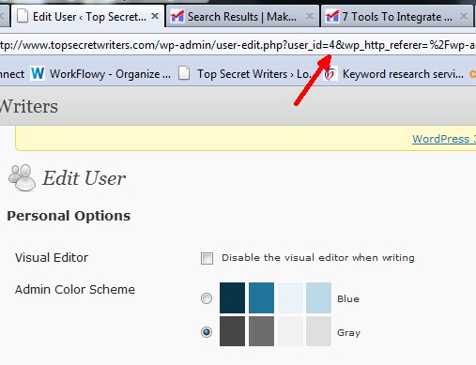Click the pale sky-blue swatch in Blue scheme
This screenshot has height=365, width=476.
[318, 297]
